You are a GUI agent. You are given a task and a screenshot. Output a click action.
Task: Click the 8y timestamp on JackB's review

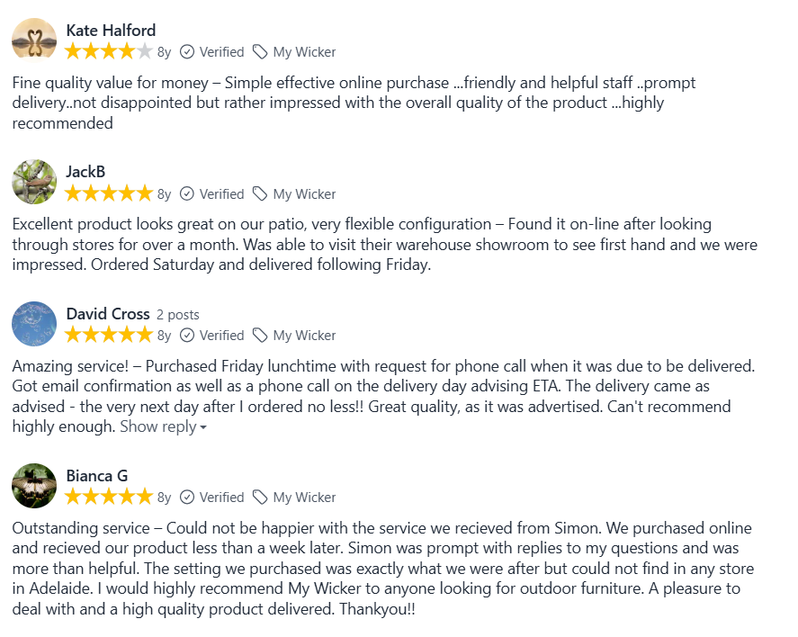point(164,194)
